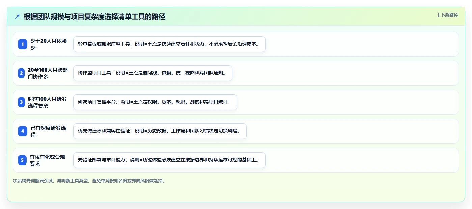Open the 先验证部署与审计能力 recommendation box
Screen dimensions: 472x209
[169, 160]
